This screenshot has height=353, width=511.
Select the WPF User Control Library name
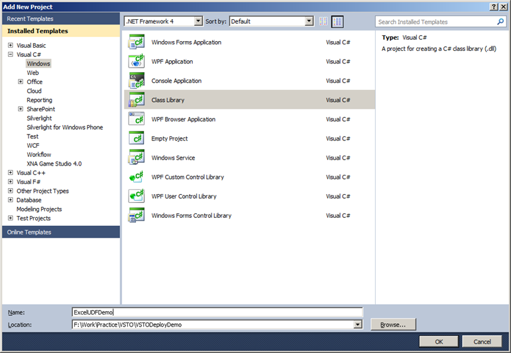coord(184,196)
